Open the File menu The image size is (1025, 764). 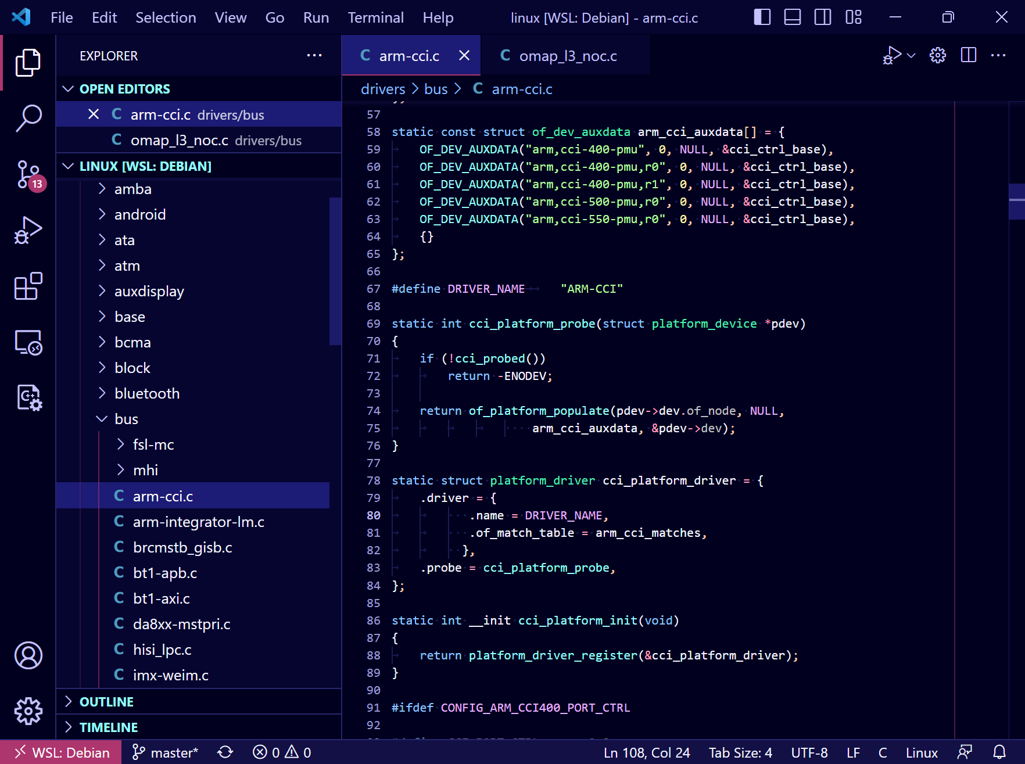[x=62, y=17]
